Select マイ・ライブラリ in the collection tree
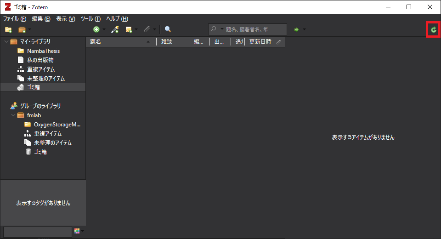This screenshot has width=441, height=239. (35, 42)
